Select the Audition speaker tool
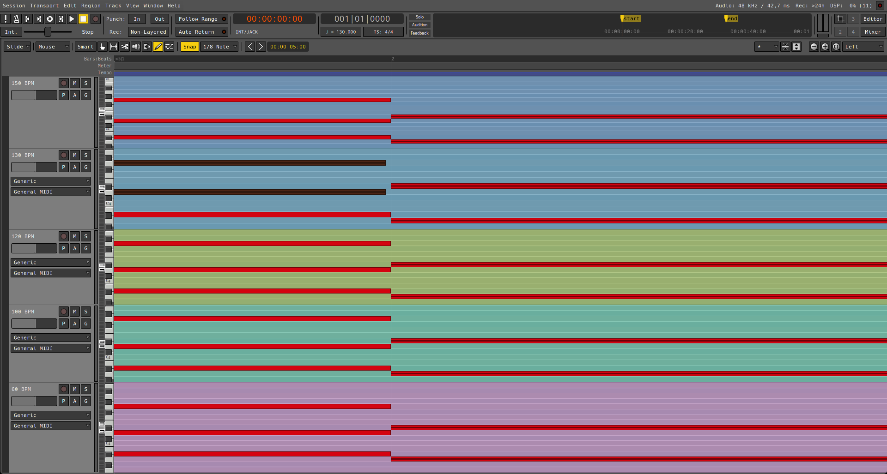This screenshot has height=474, width=887. click(x=136, y=47)
